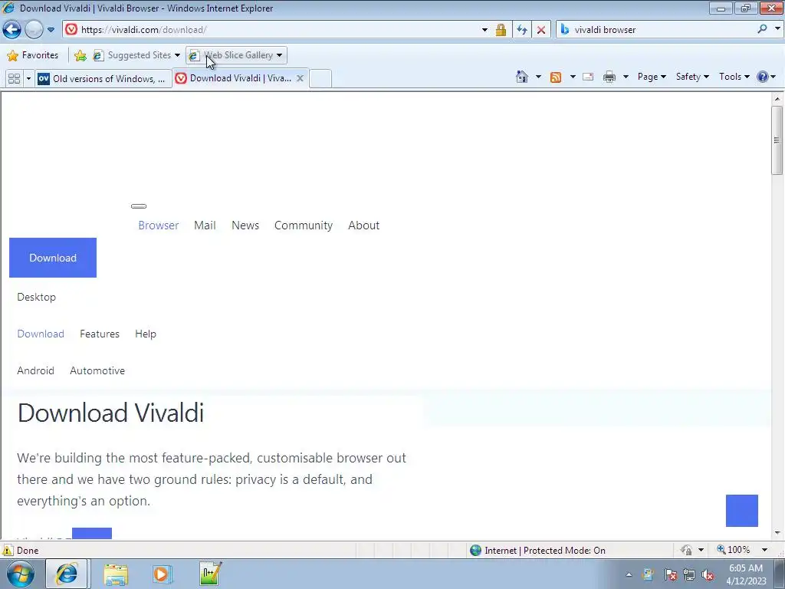Select the Desktop link
785x589 pixels.
pyautogui.click(x=37, y=297)
